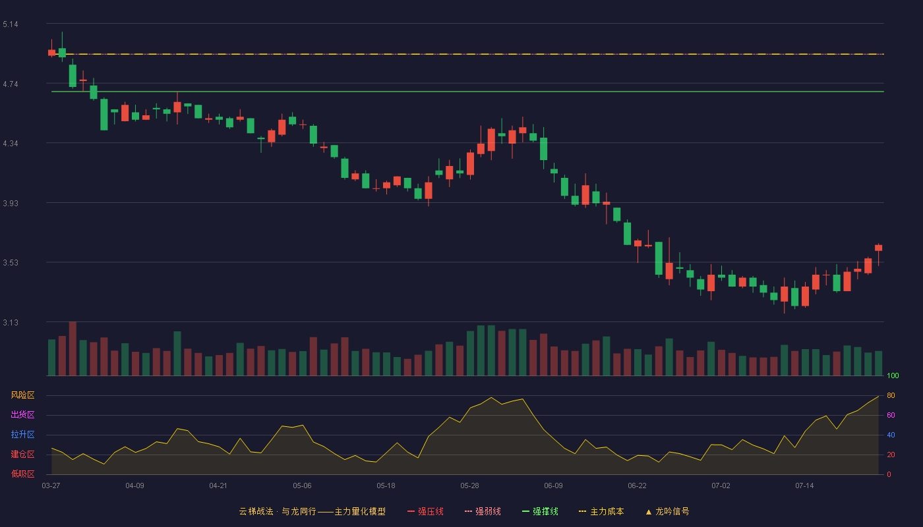Click the 03-27 date label
Screen dimensions: 923x527
point(51,485)
